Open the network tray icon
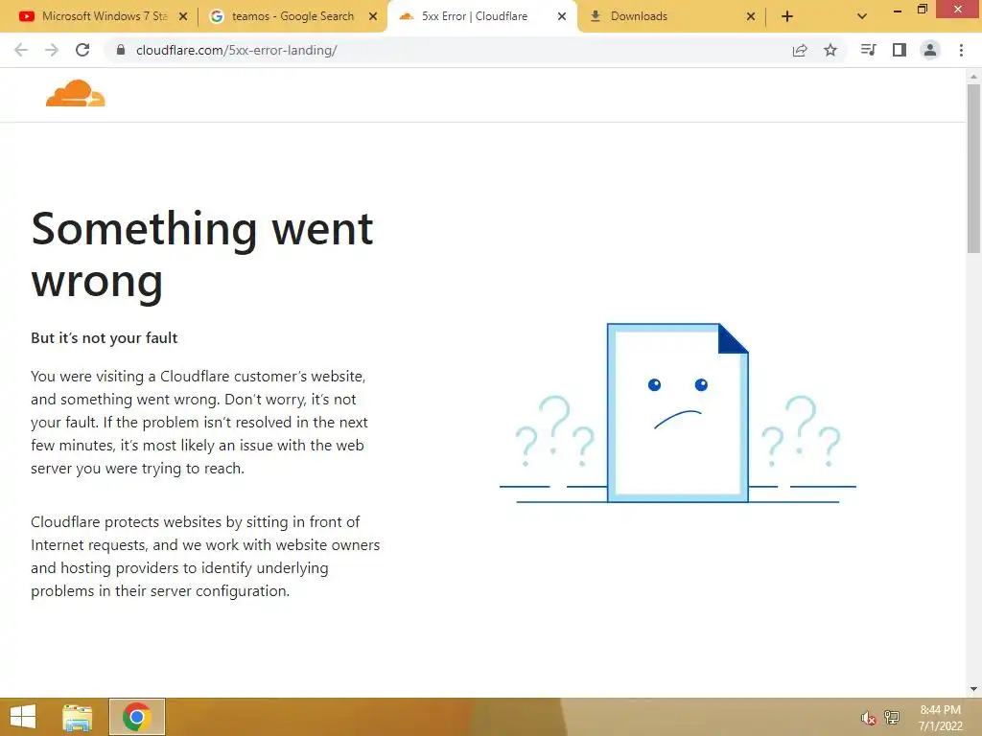 (892, 717)
